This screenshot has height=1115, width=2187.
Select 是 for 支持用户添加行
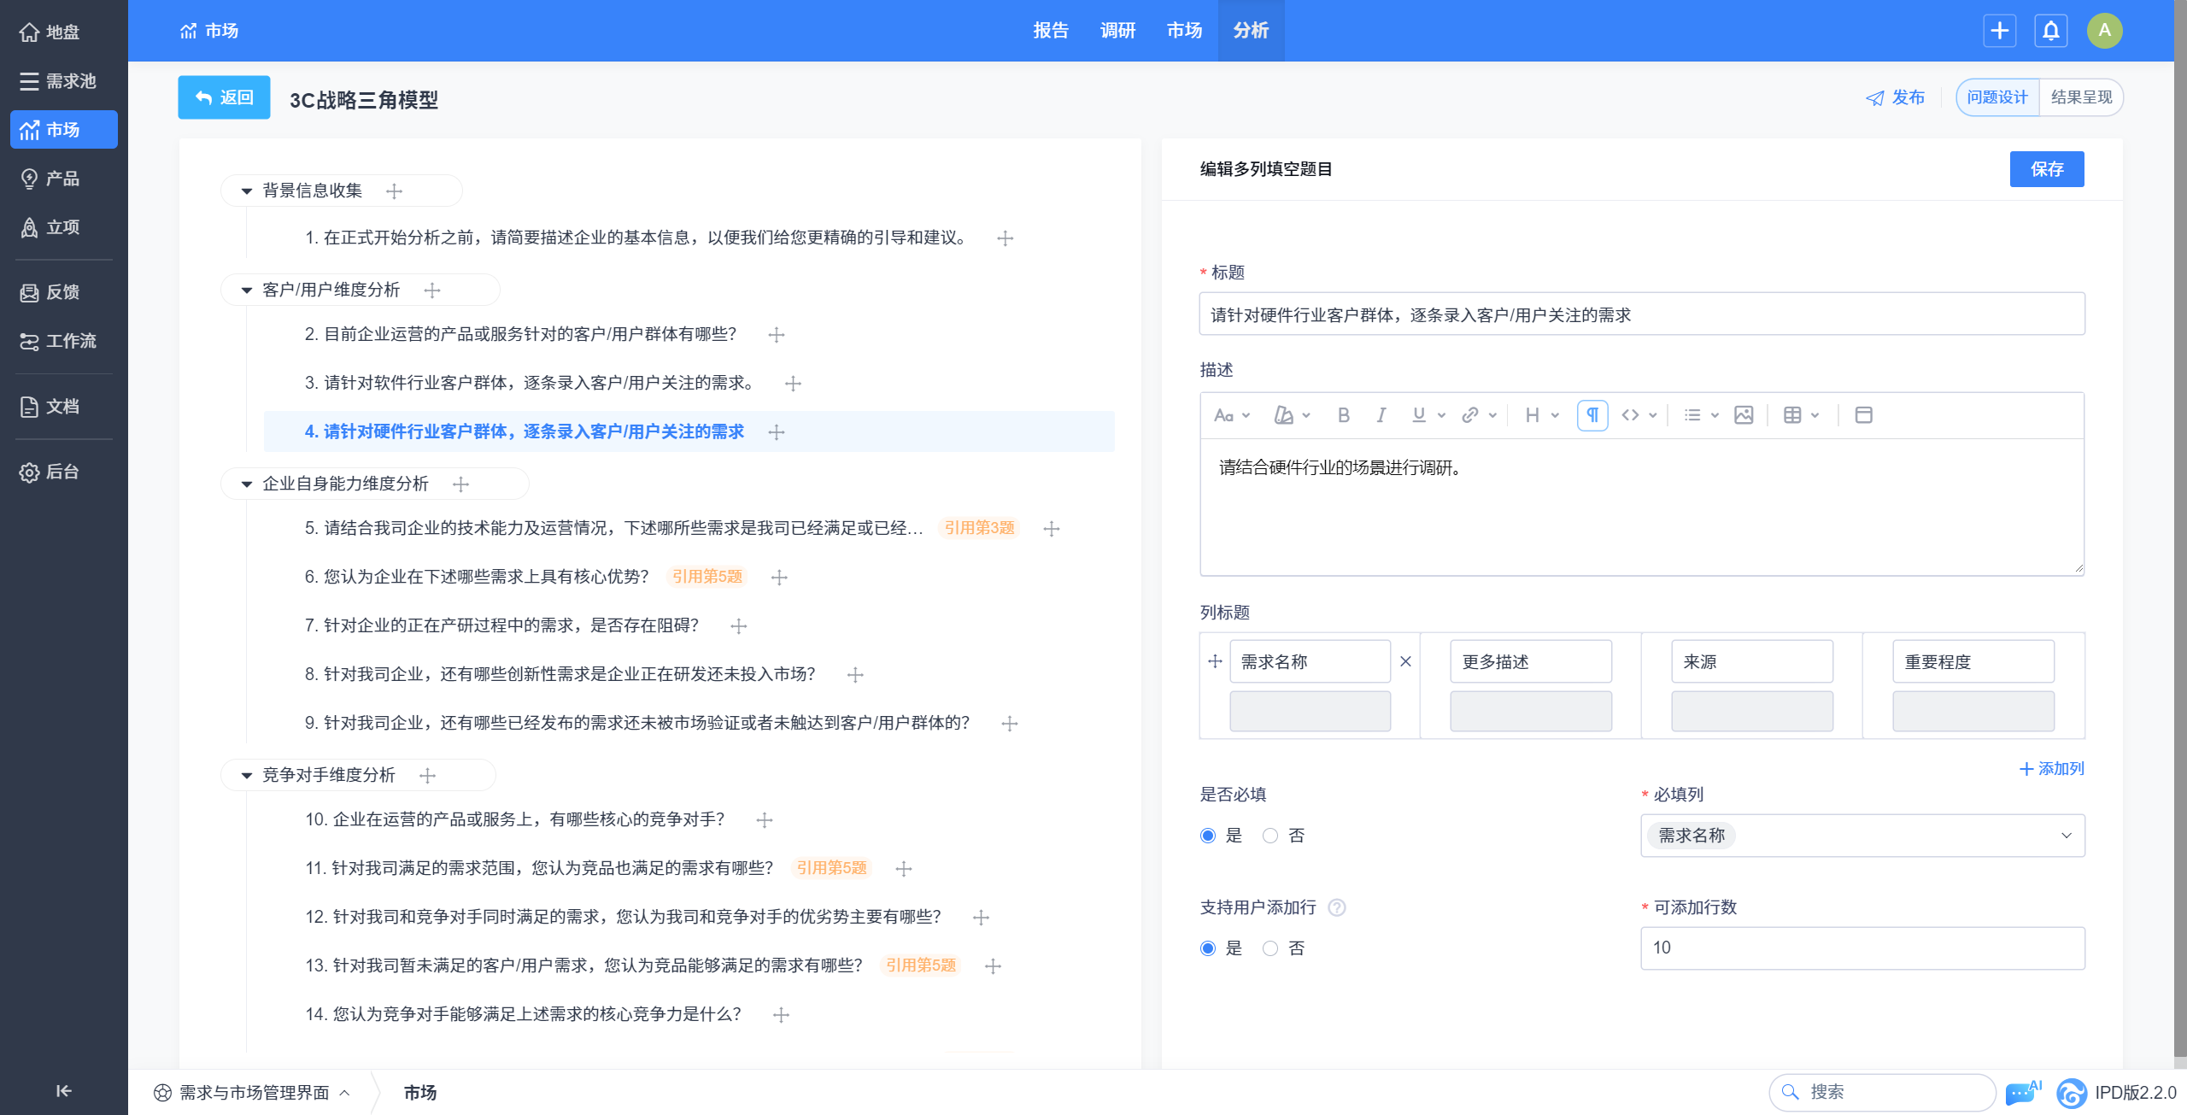click(x=1208, y=948)
